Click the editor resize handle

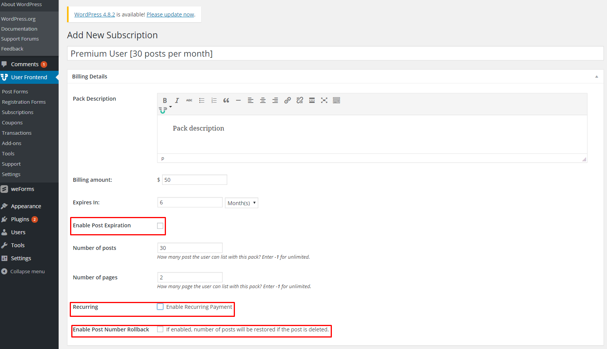click(584, 159)
